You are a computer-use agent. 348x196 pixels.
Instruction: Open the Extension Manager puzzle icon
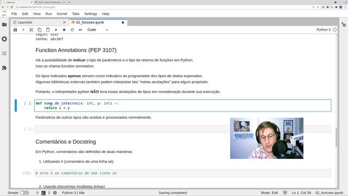[x=4, y=68]
